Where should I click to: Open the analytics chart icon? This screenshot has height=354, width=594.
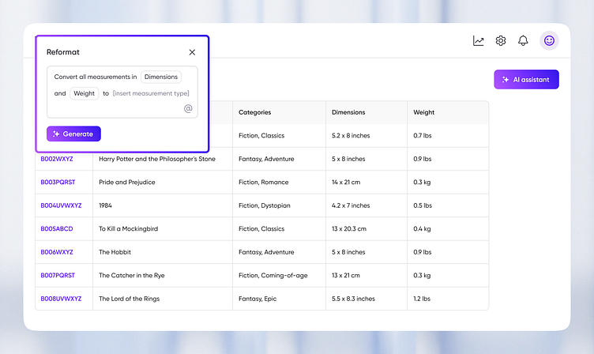[x=479, y=41]
